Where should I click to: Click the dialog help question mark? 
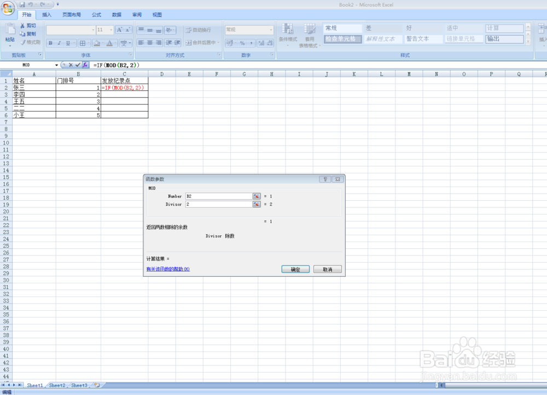325,179
